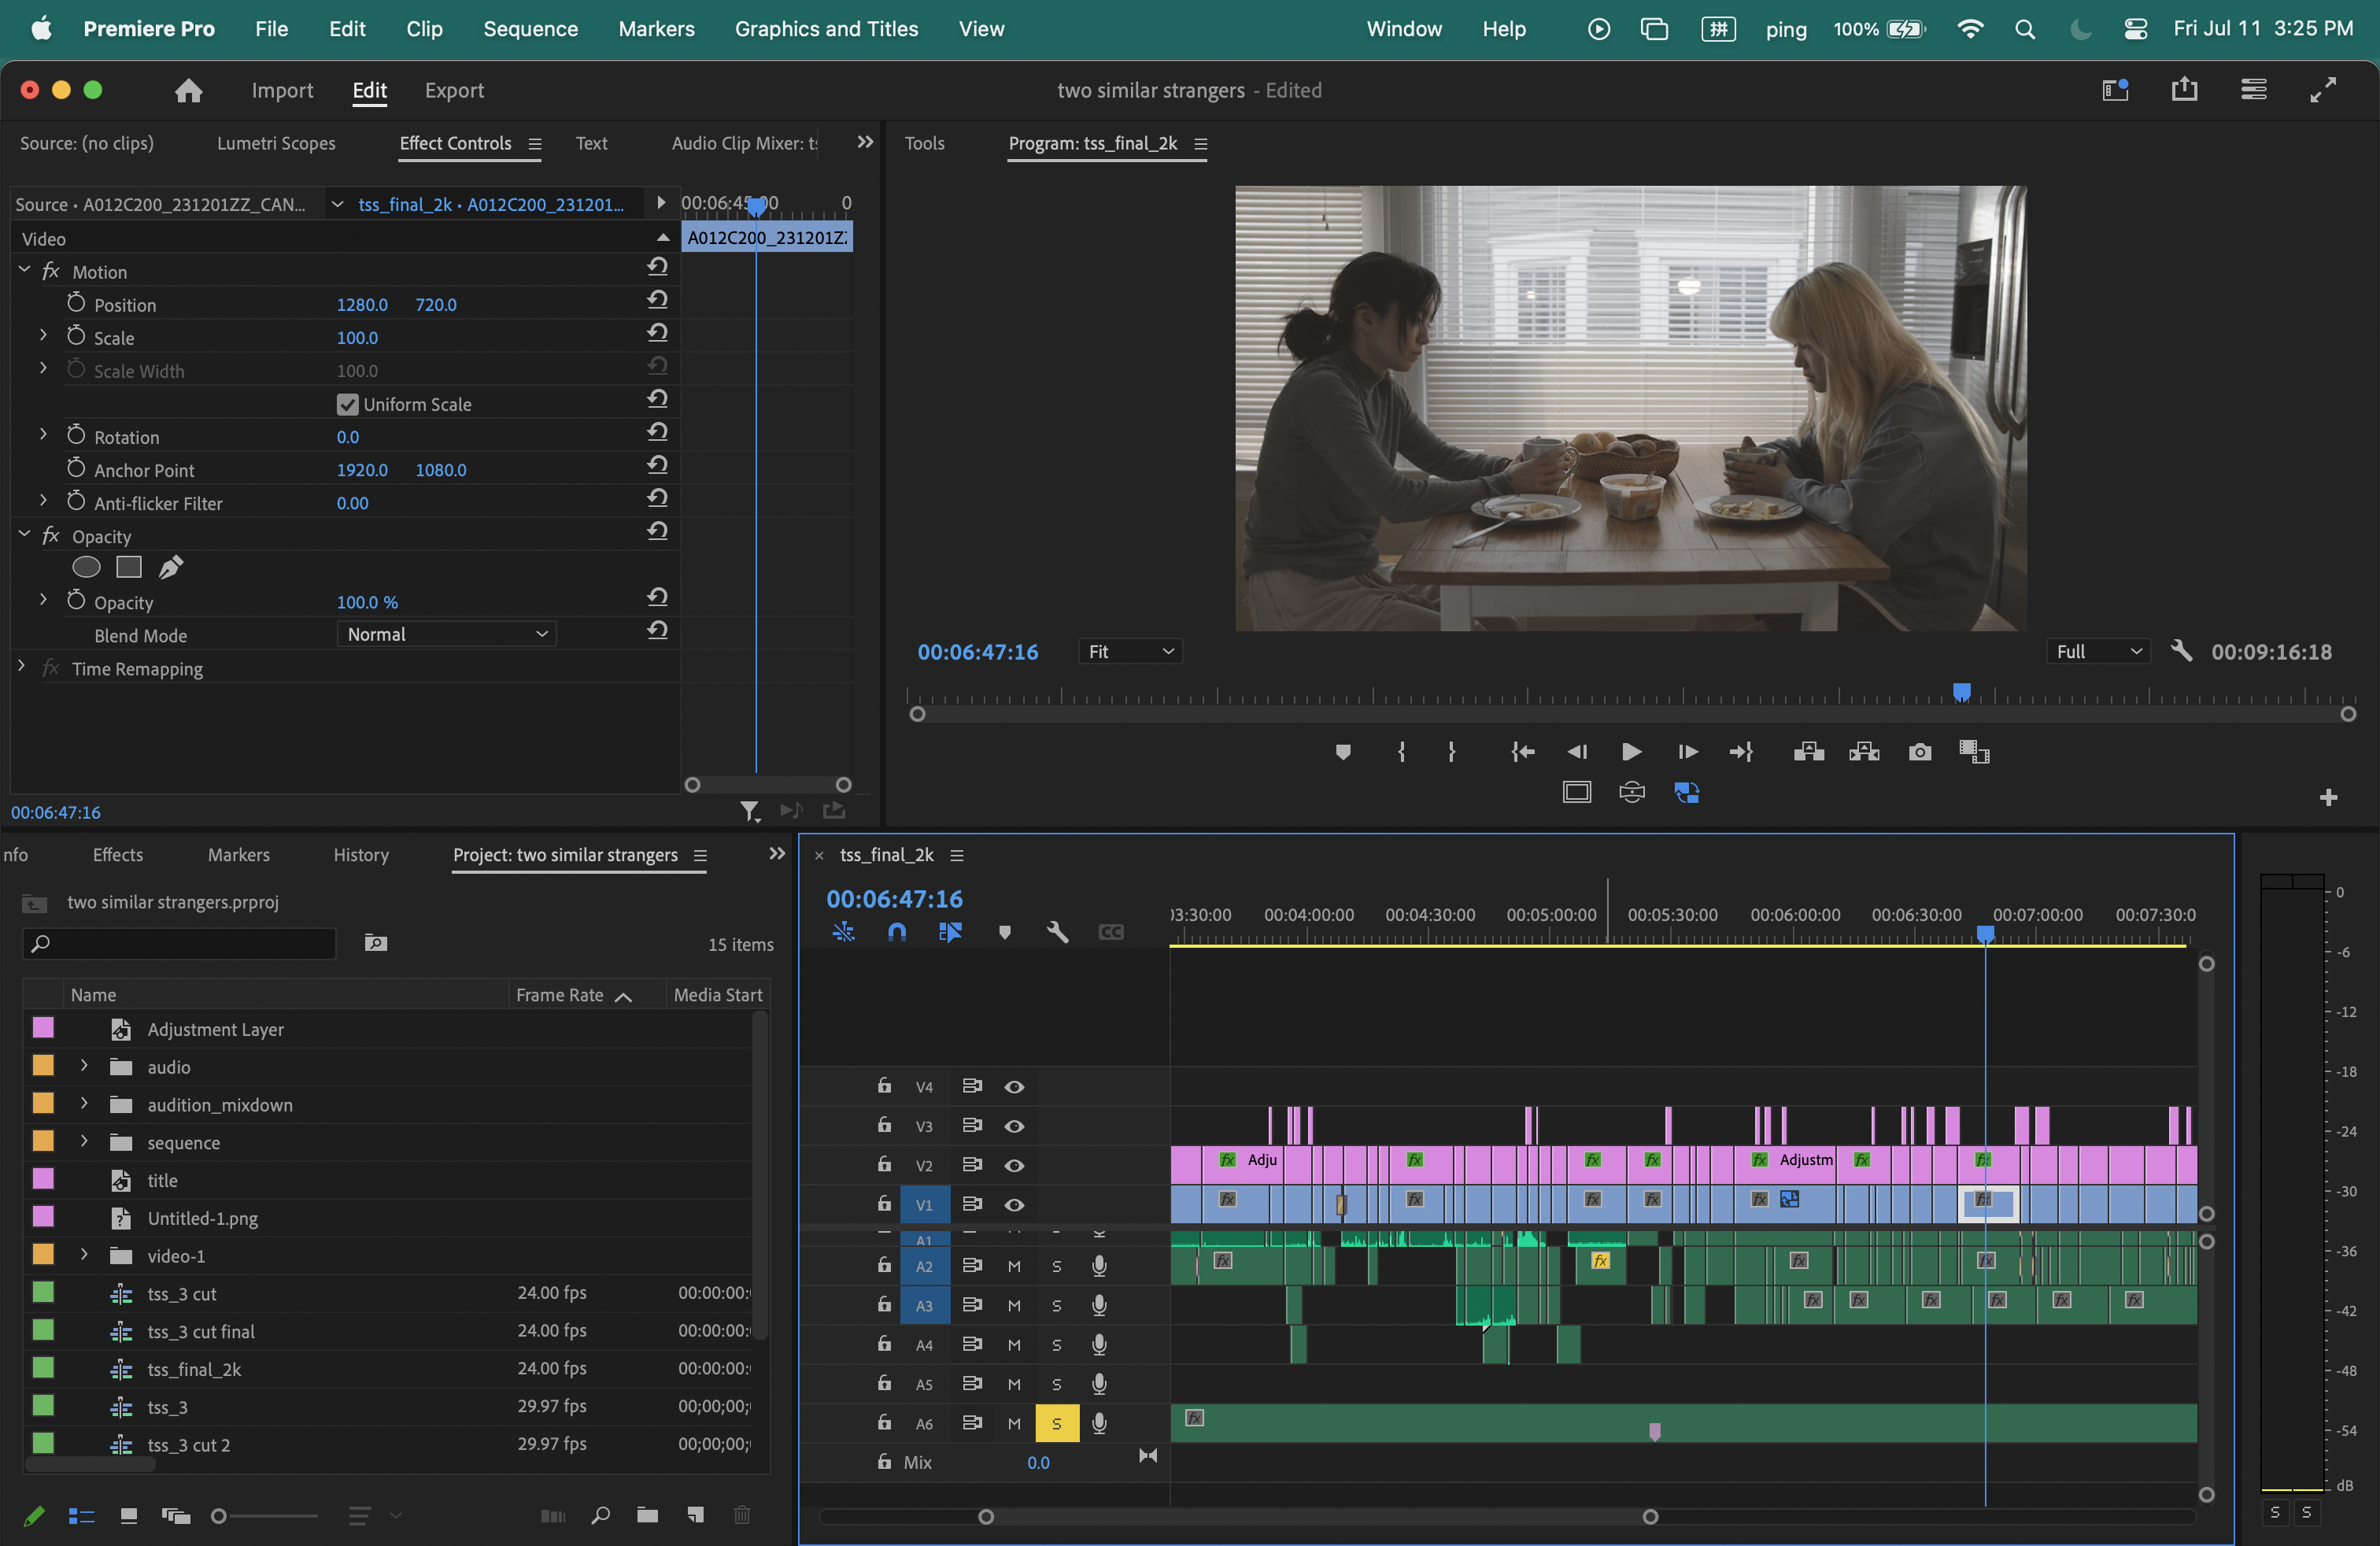Click the Position X value 1280.0
Viewport: 2380px width, 1546px height.
(362, 304)
